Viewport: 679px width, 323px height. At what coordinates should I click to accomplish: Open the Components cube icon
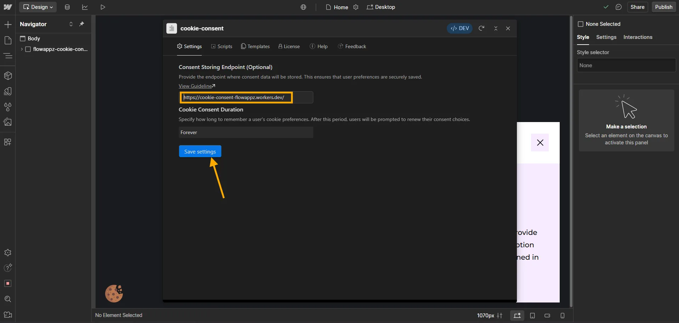click(x=8, y=76)
